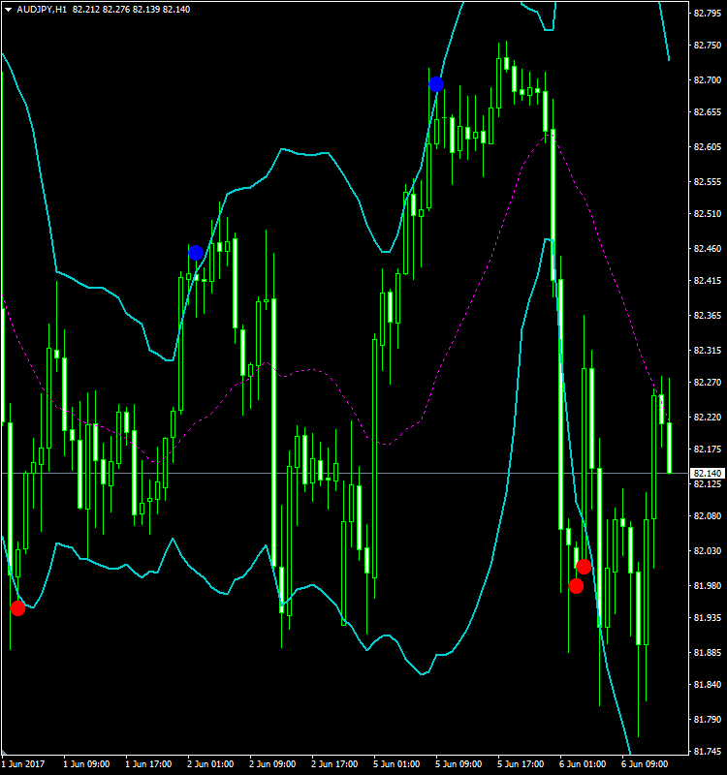Click the 81.840 price scale label
The width and height of the screenshot is (727, 775).
pos(708,685)
